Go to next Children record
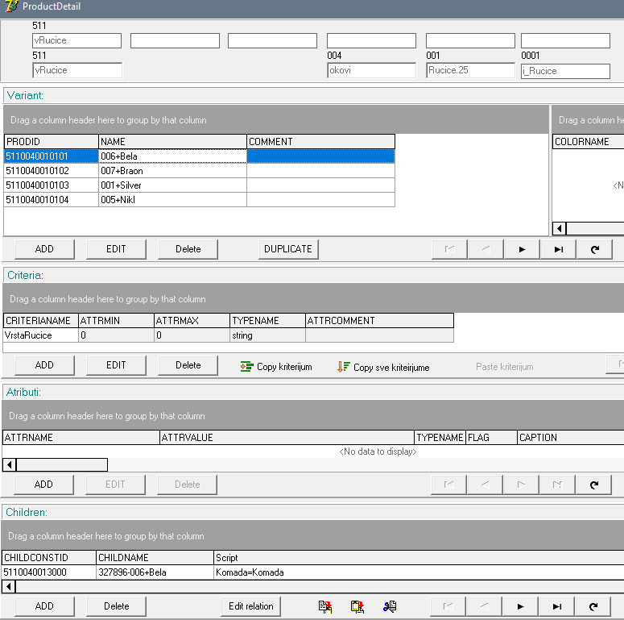 click(520, 607)
